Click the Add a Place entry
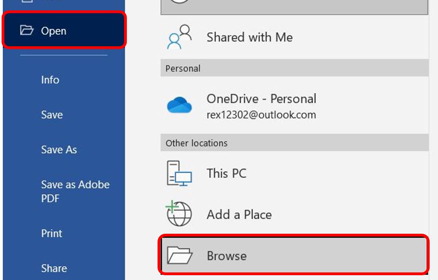Image resolution: width=438 pixels, height=280 pixels. click(x=239, y=214)
